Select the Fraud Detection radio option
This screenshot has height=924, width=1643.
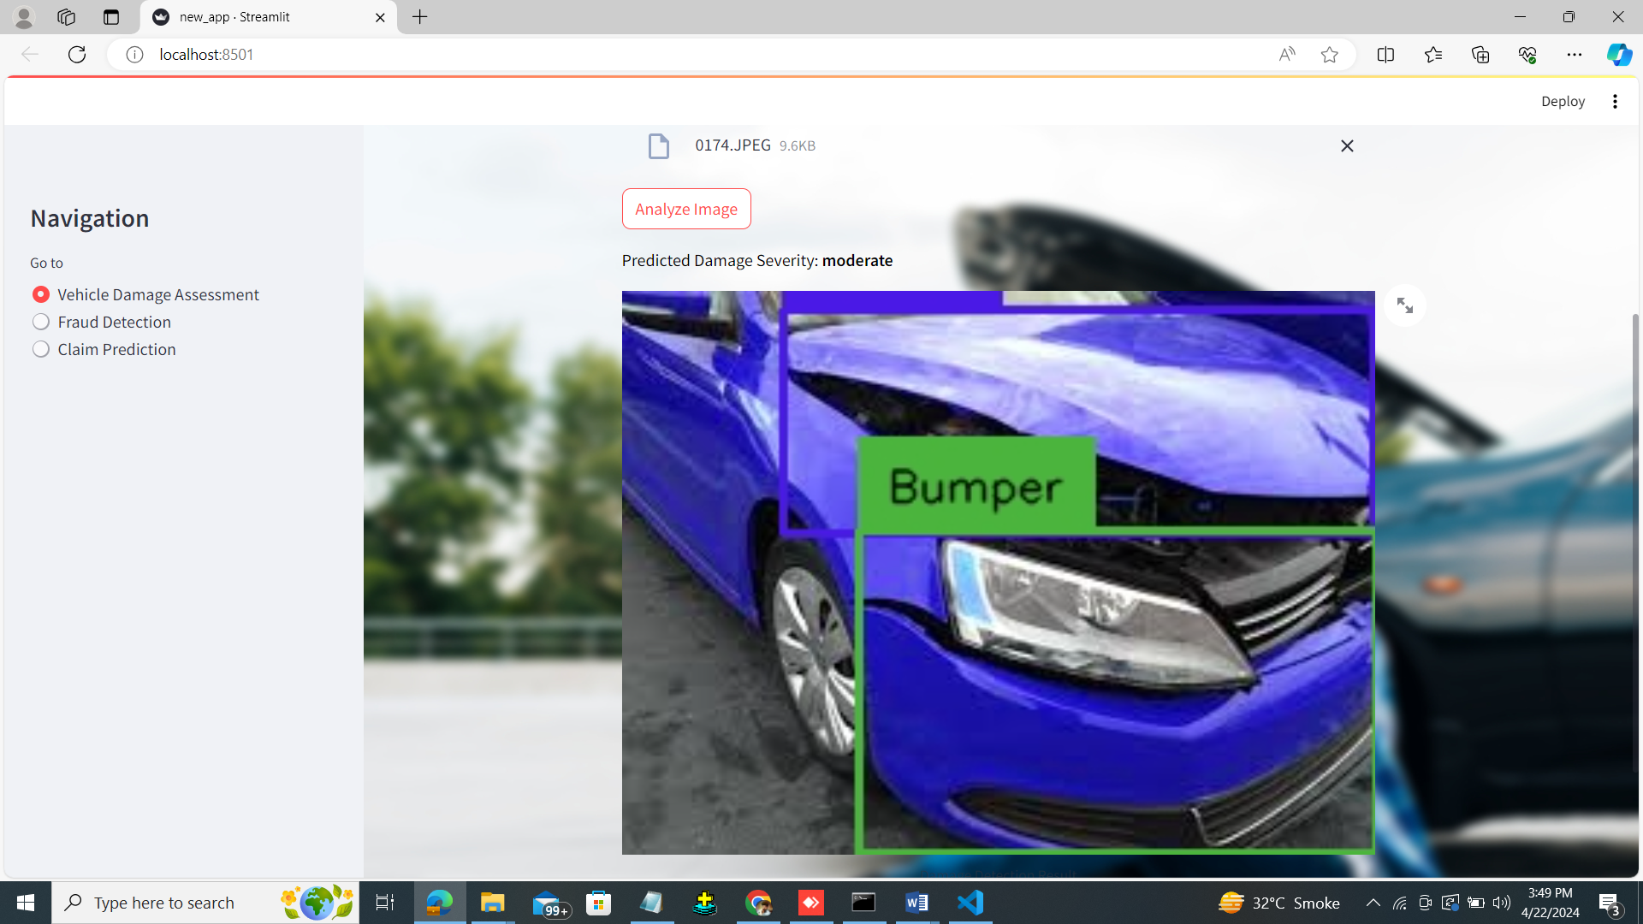click(41, 322)
